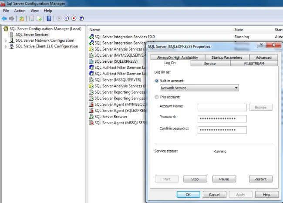283x203 pixels.
Task: Click the Password input field
Action: pyautogui.click(x=222, y=118)
